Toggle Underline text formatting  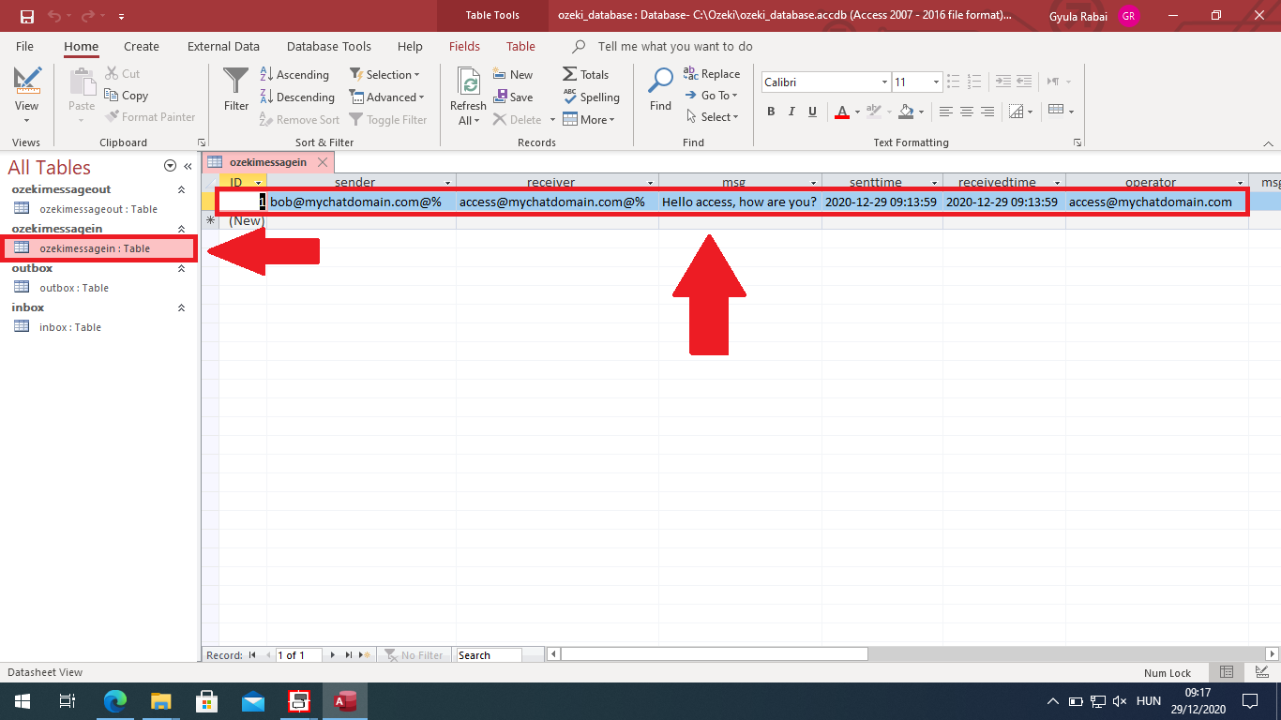[812, 112]
